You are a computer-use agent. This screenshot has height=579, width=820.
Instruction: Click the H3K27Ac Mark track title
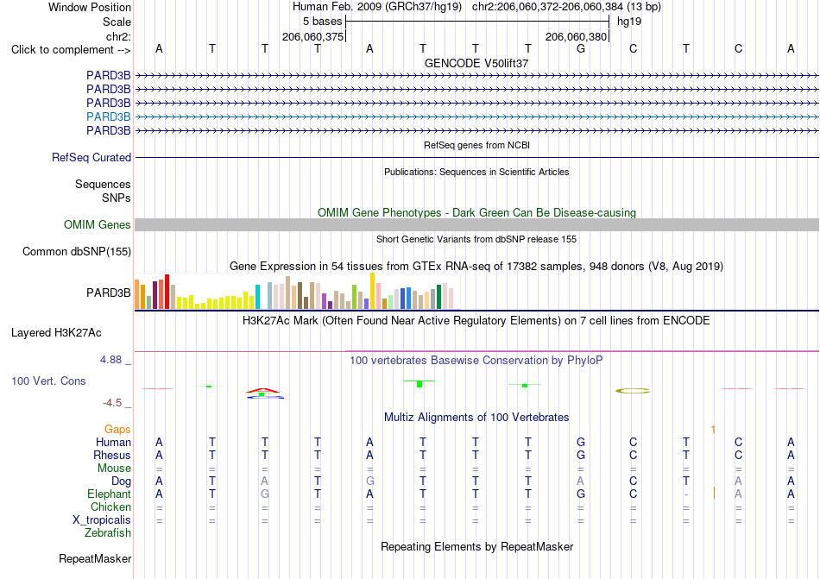tap(476, 320)
